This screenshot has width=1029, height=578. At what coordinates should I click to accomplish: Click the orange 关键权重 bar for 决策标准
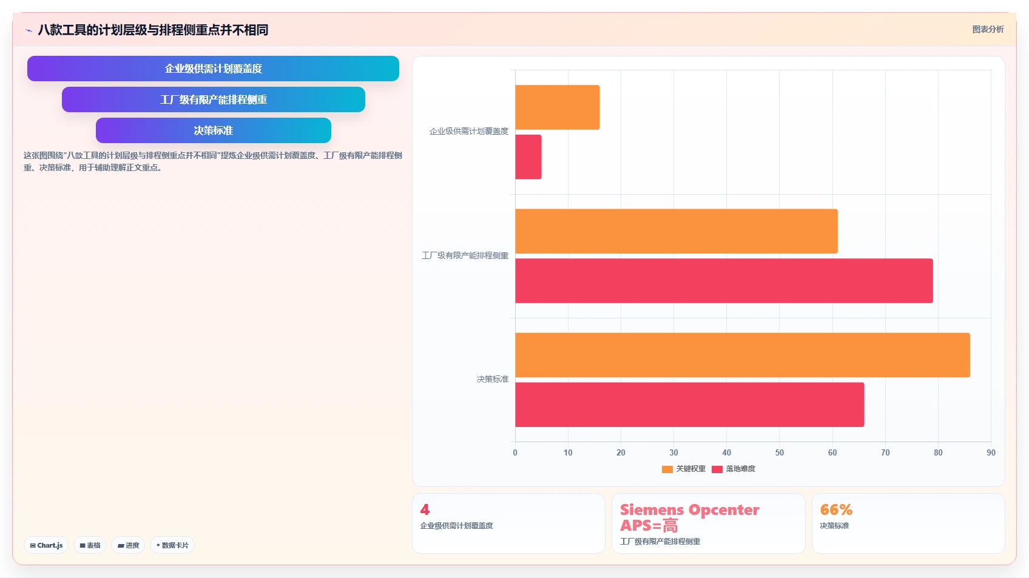click(x=743, y=355)
